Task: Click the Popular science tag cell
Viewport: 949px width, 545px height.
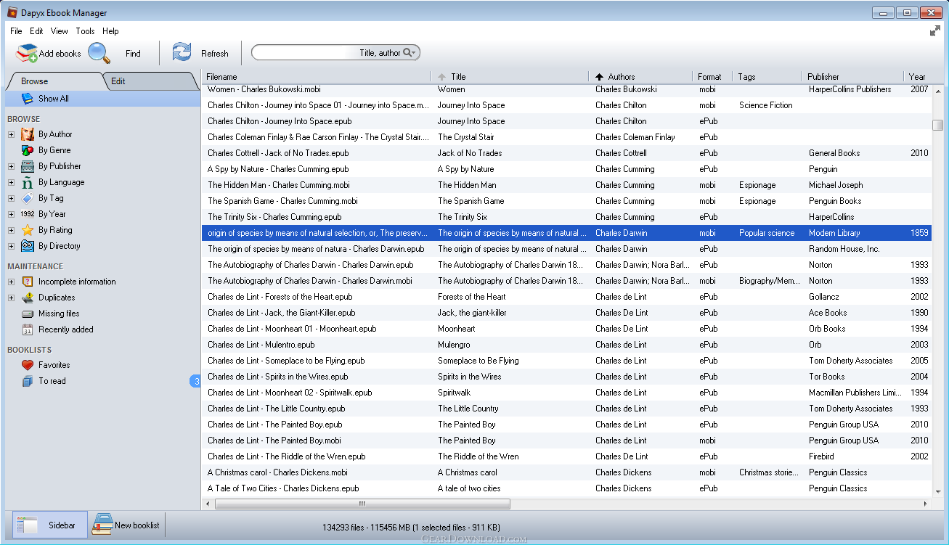Action: [x=767, y=233]
